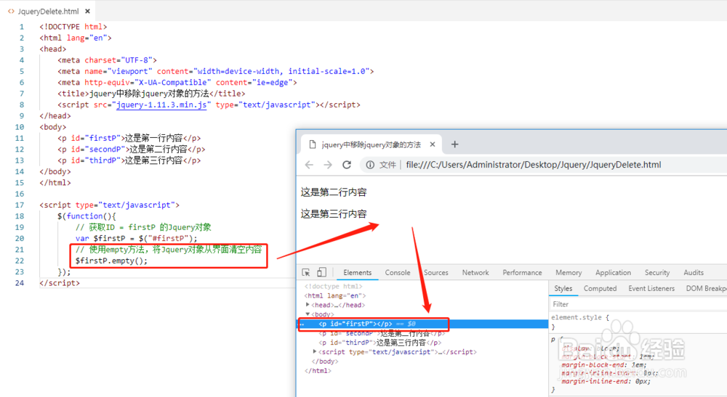Click the HTML file icon in editor tab
727x397 pixels.
point(11,11)
